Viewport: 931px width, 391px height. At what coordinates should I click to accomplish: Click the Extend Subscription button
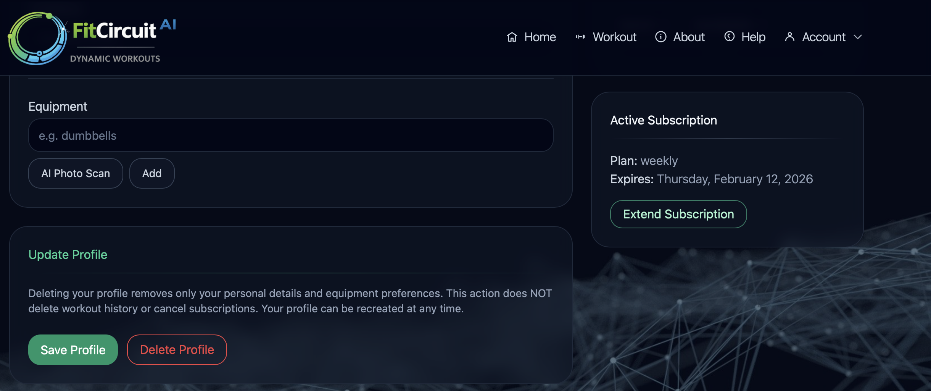678,214
